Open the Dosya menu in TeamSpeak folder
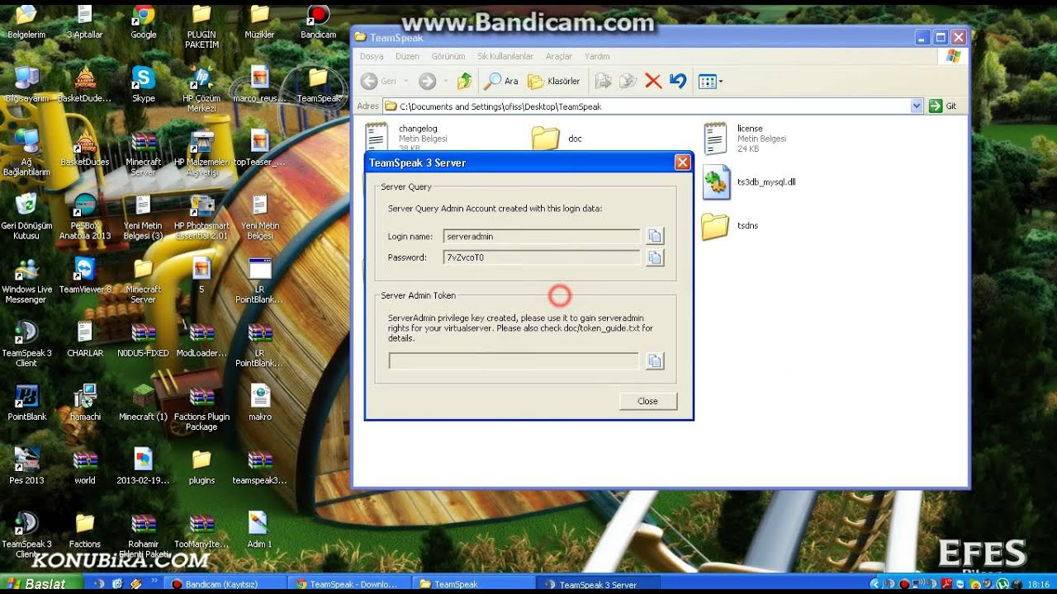The width and height of the screenshot is (1057, 594). coord(372,56)
